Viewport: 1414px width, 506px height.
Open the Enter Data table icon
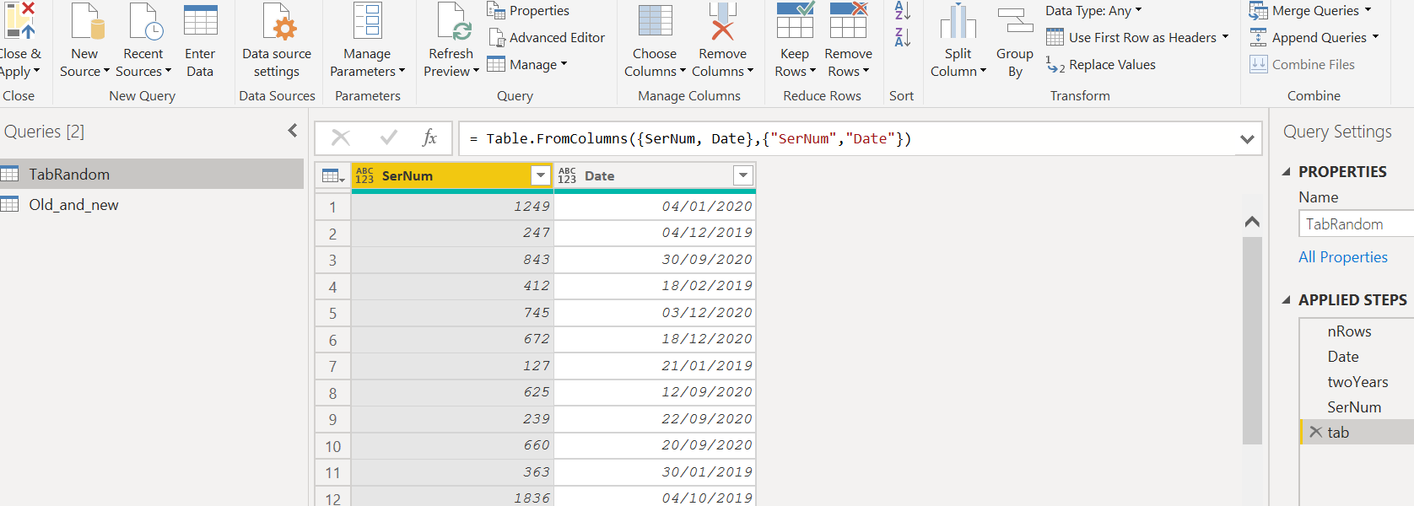coord(201,20)
